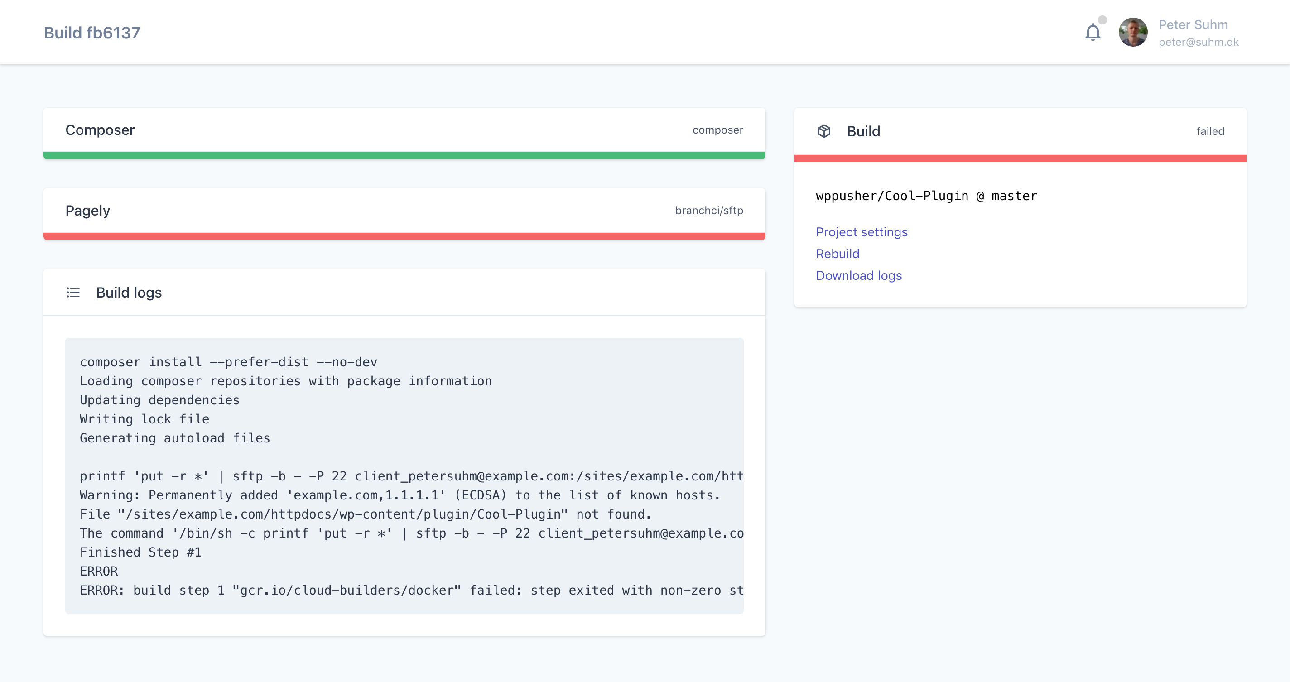1290x682 pixels.
Task: Click log line starting 'The command'
Action: click(x=411, y=533)
